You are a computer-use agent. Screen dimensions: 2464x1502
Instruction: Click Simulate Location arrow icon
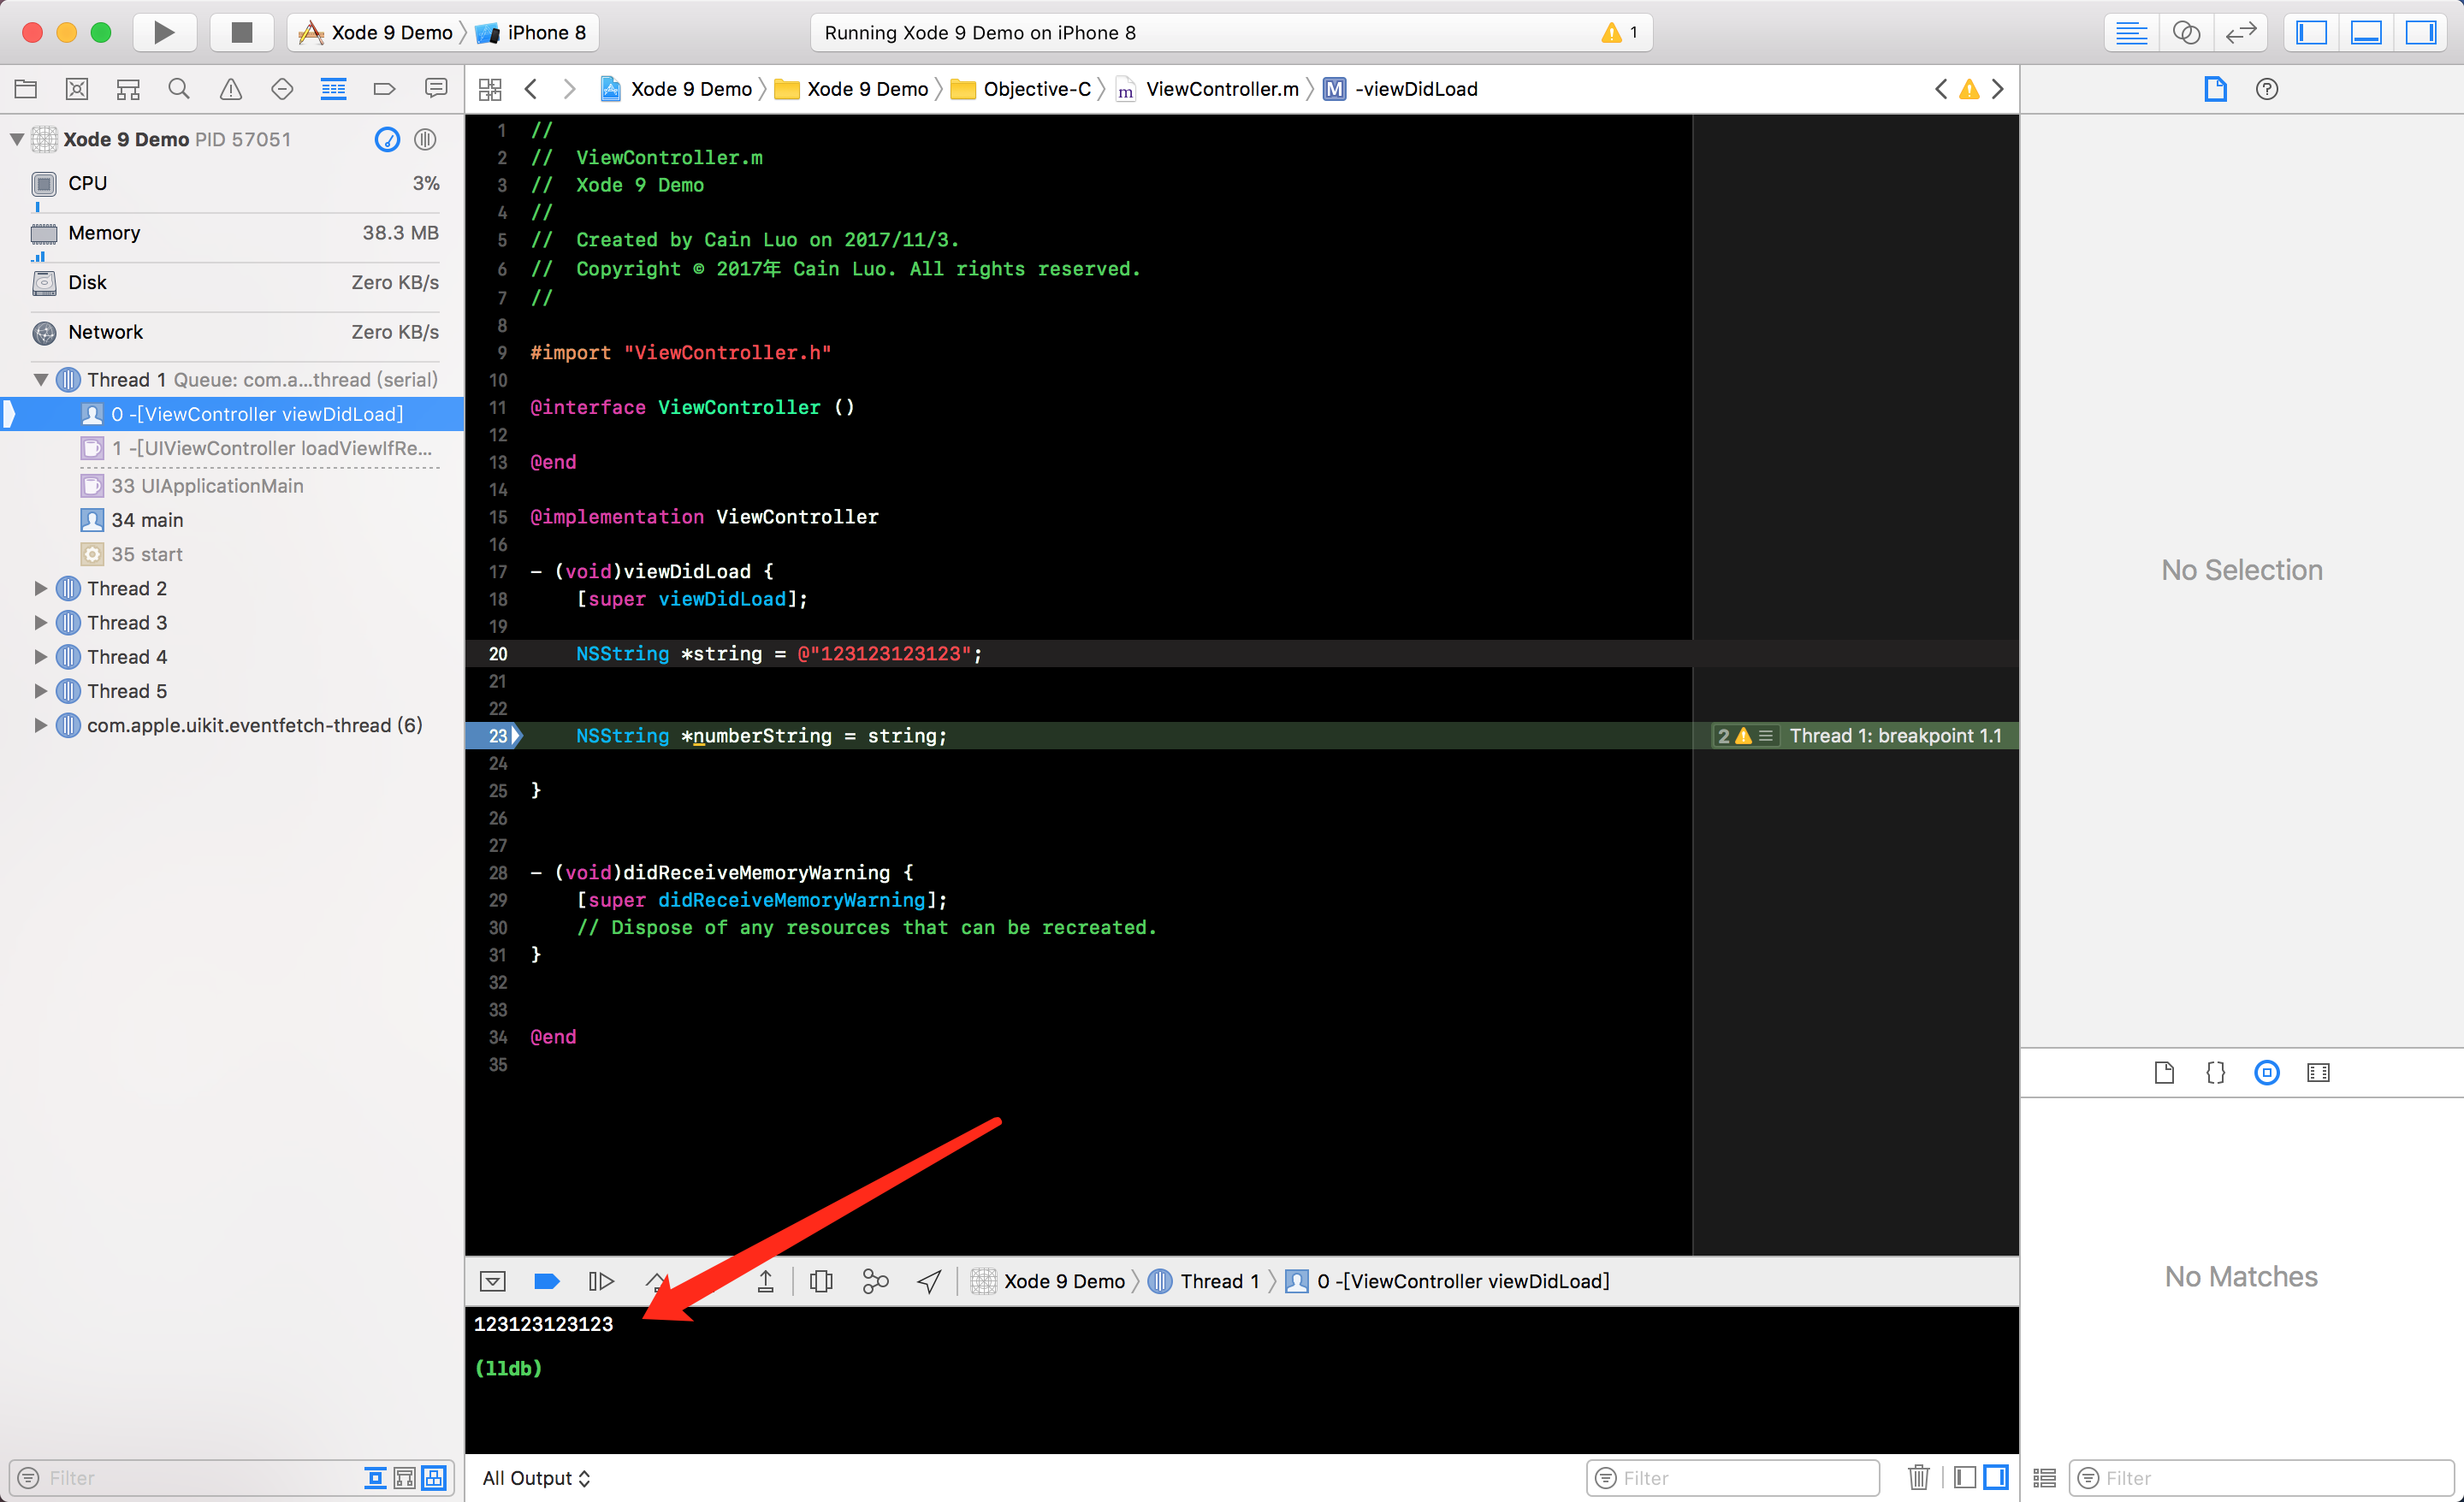coord(929,1281)
